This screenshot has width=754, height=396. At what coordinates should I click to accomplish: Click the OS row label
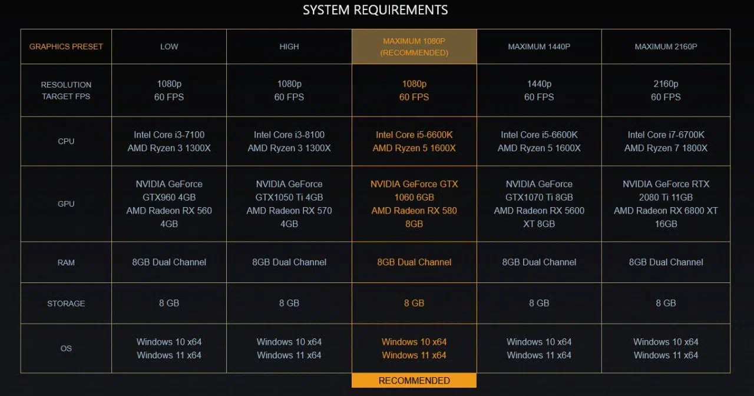click(x=66, y=348)
